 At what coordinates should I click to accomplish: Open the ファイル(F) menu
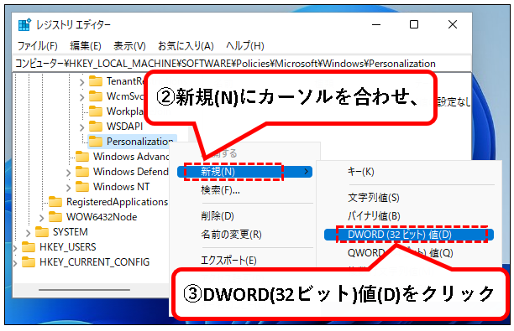tap(37, 46)
